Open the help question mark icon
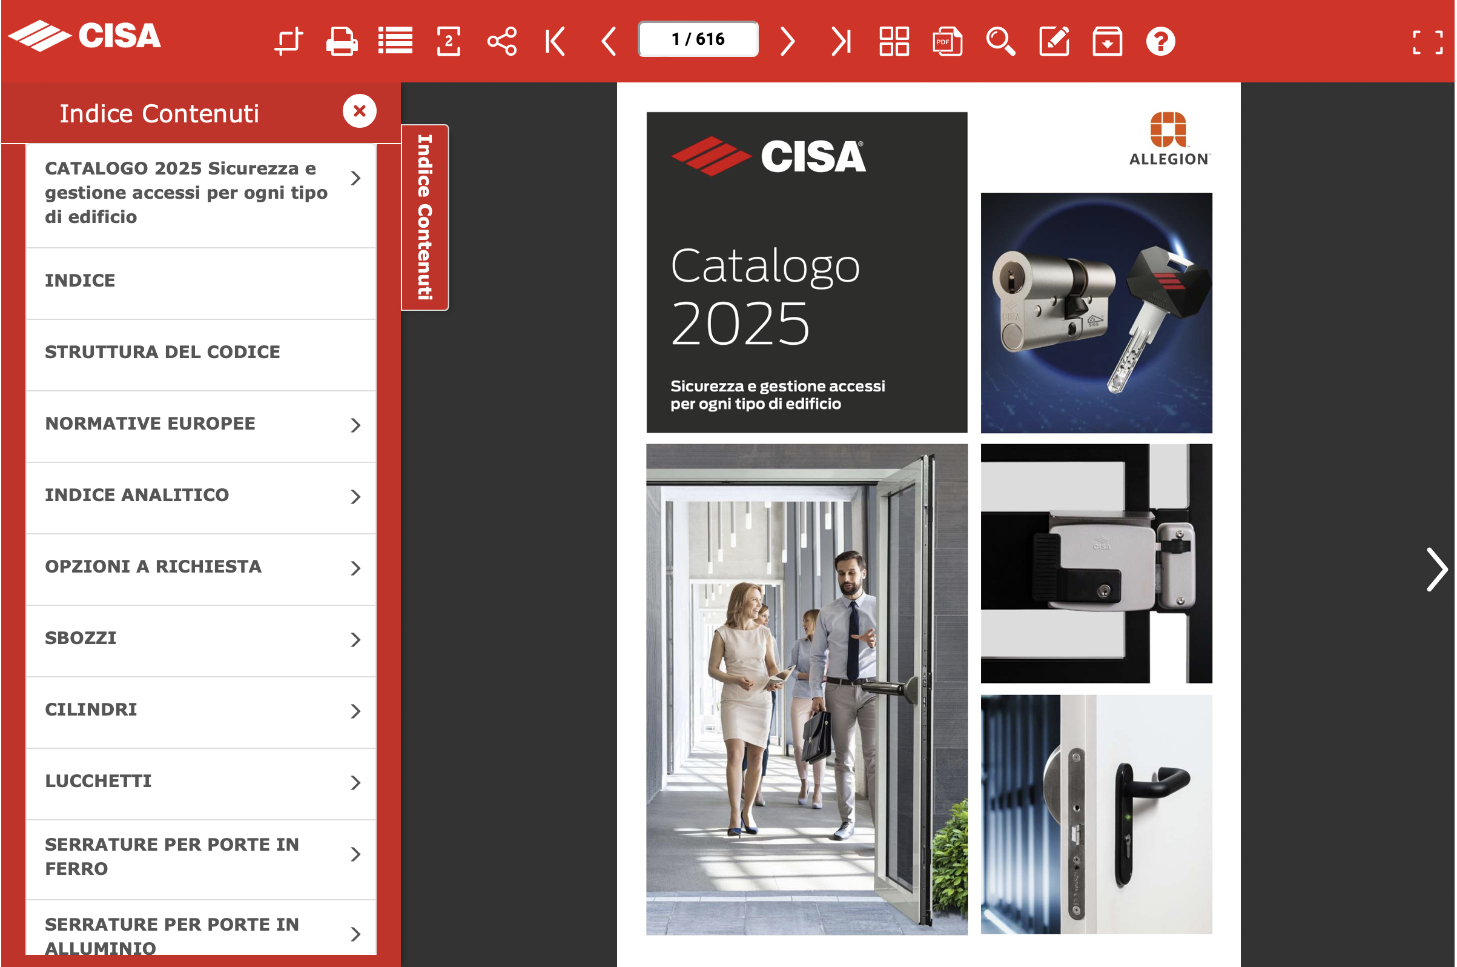This screenshot has height=967, width=1457. tap(1160, 41)
